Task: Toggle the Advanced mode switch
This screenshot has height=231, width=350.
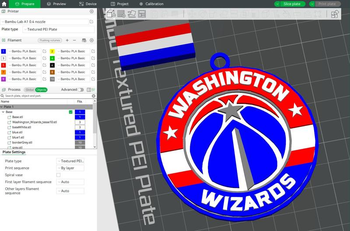Action: click(80, 90)
